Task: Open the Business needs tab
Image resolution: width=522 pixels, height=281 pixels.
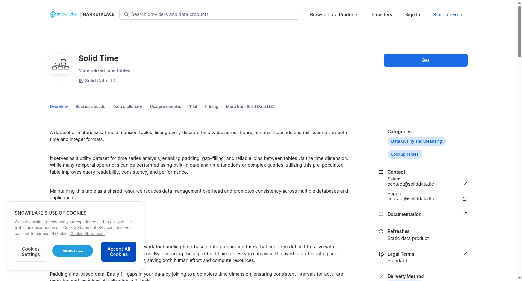Action: [90, 107]
